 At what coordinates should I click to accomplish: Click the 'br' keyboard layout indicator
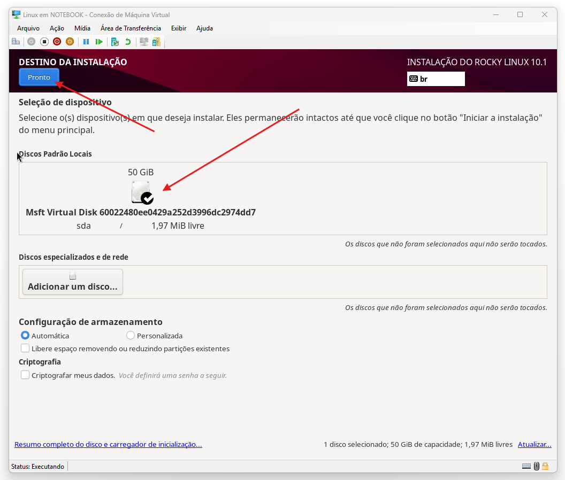436,79
